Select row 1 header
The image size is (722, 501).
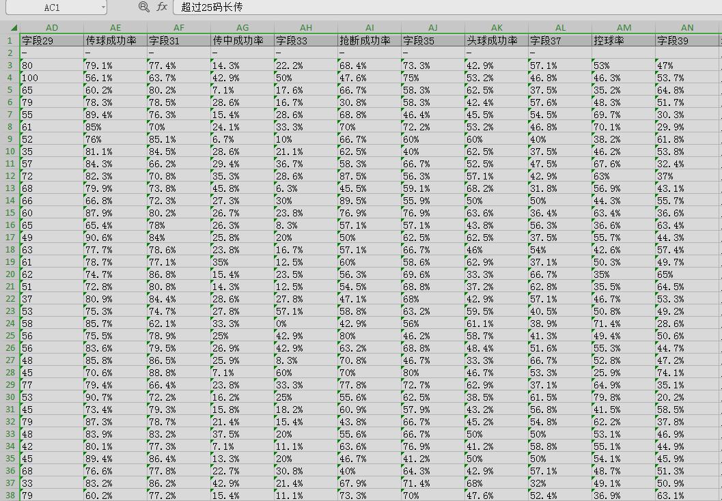coord(10,40)
